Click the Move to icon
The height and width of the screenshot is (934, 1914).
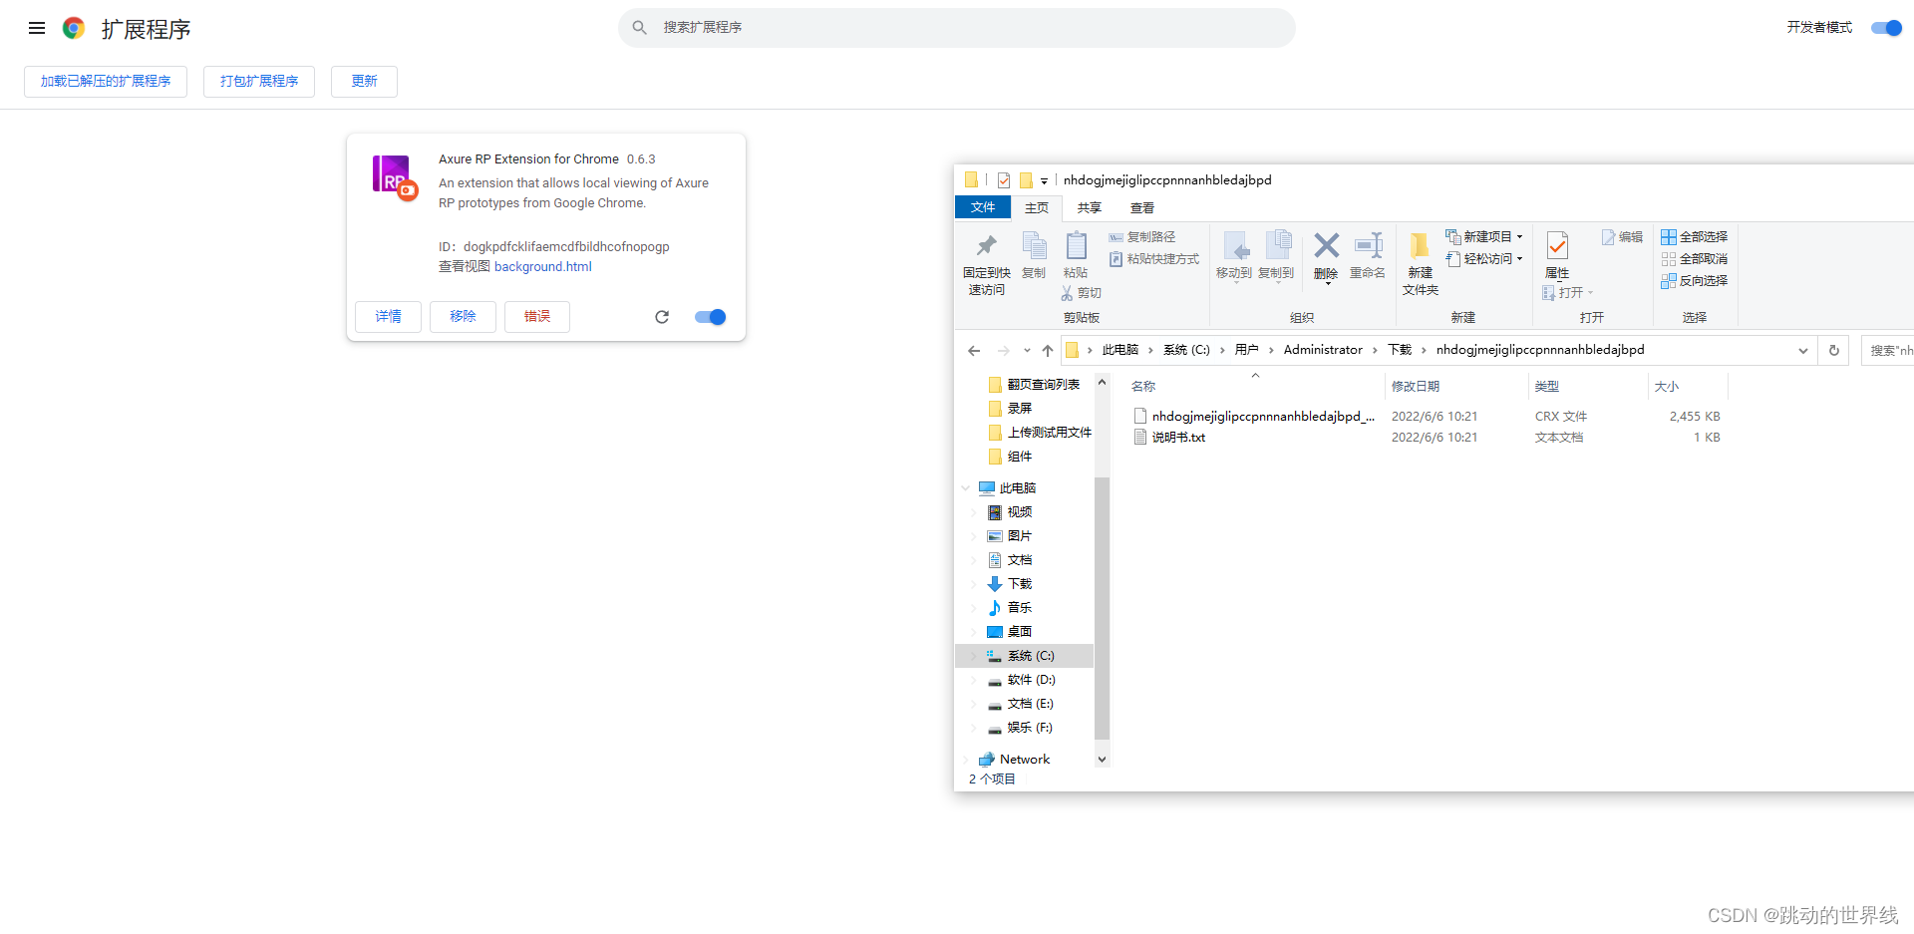pos(1234,256)
